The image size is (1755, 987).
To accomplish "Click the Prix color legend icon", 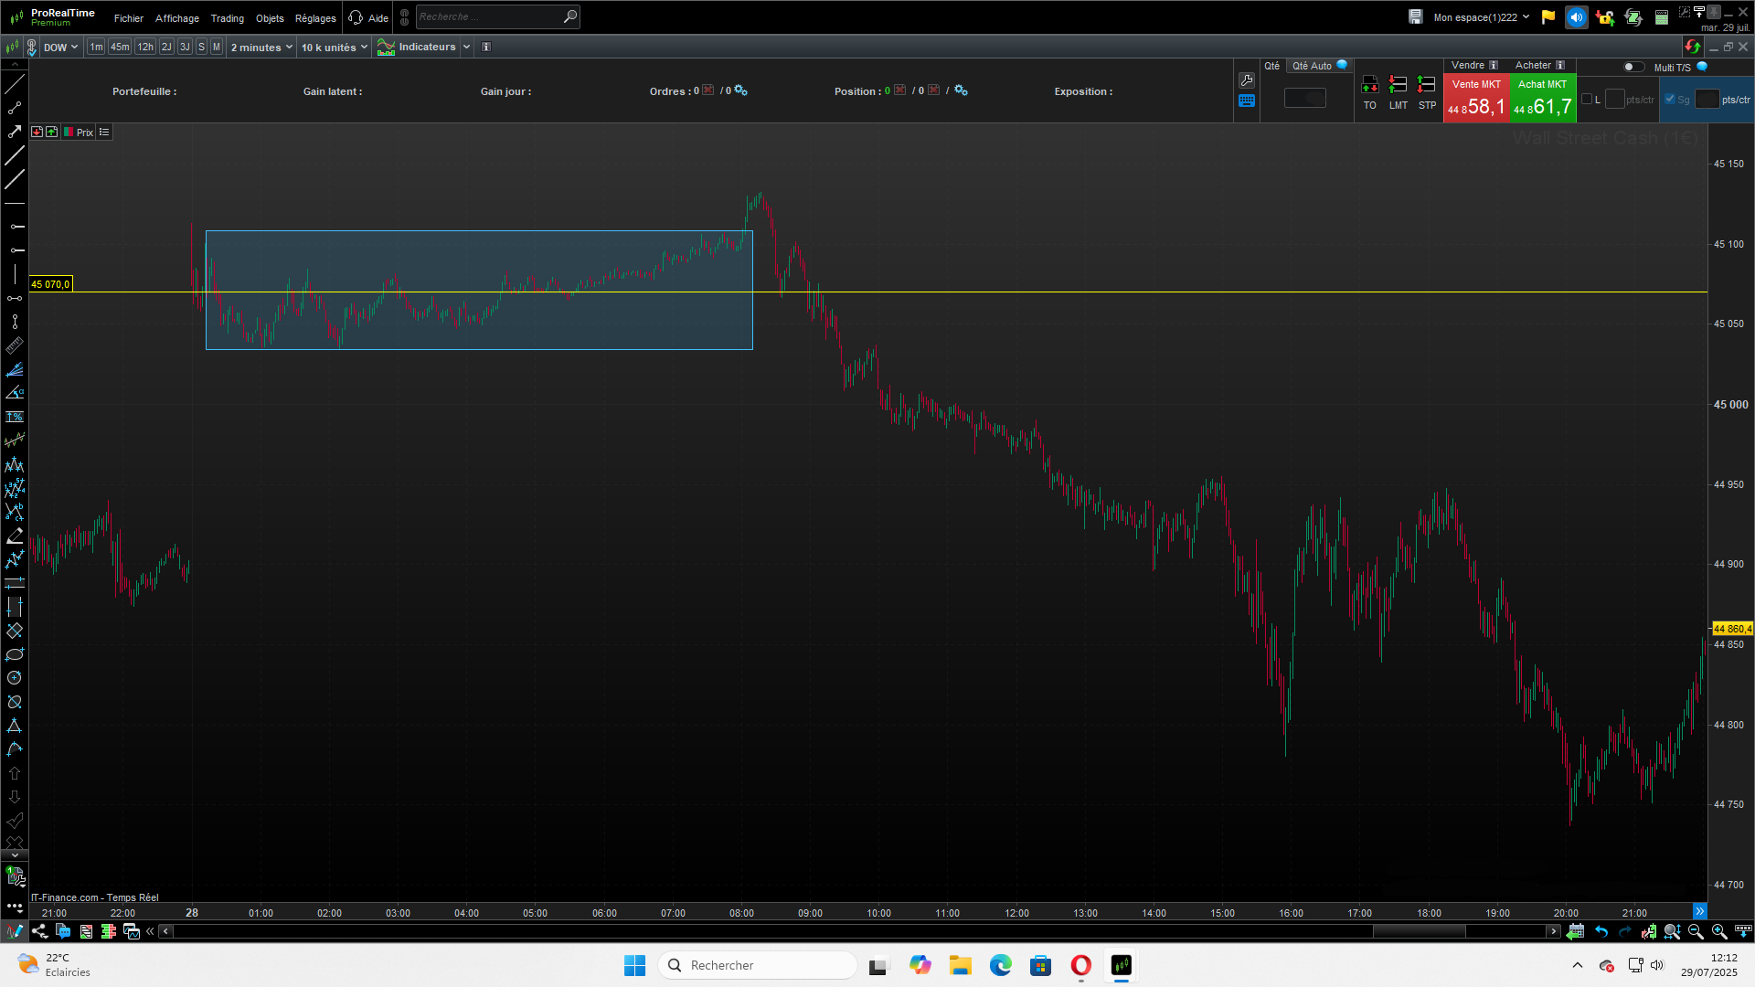I will coord(69,133).
